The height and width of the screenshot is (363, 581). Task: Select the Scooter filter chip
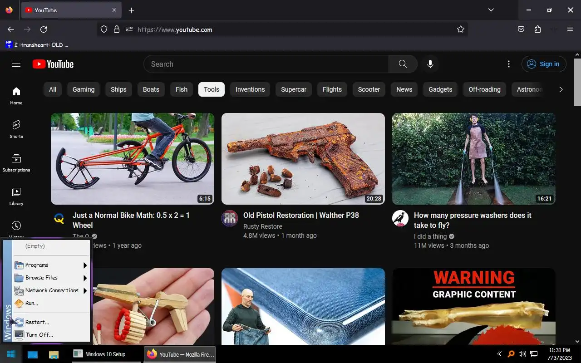coord(369,89)
